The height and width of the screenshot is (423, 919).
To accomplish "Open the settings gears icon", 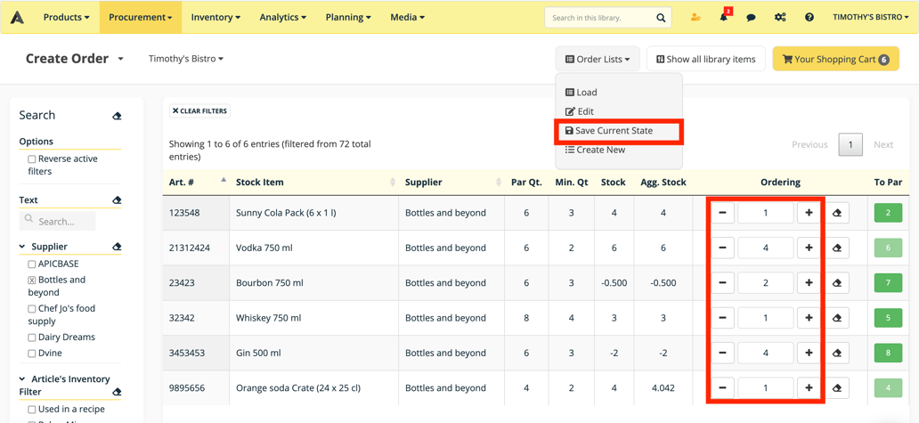I will [x=780, y=17].
